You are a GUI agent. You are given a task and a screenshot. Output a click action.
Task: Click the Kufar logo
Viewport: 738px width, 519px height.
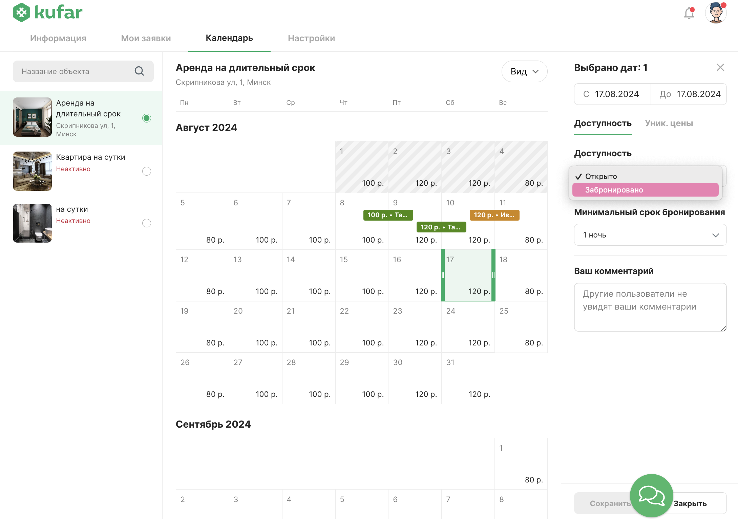(48, 13)
